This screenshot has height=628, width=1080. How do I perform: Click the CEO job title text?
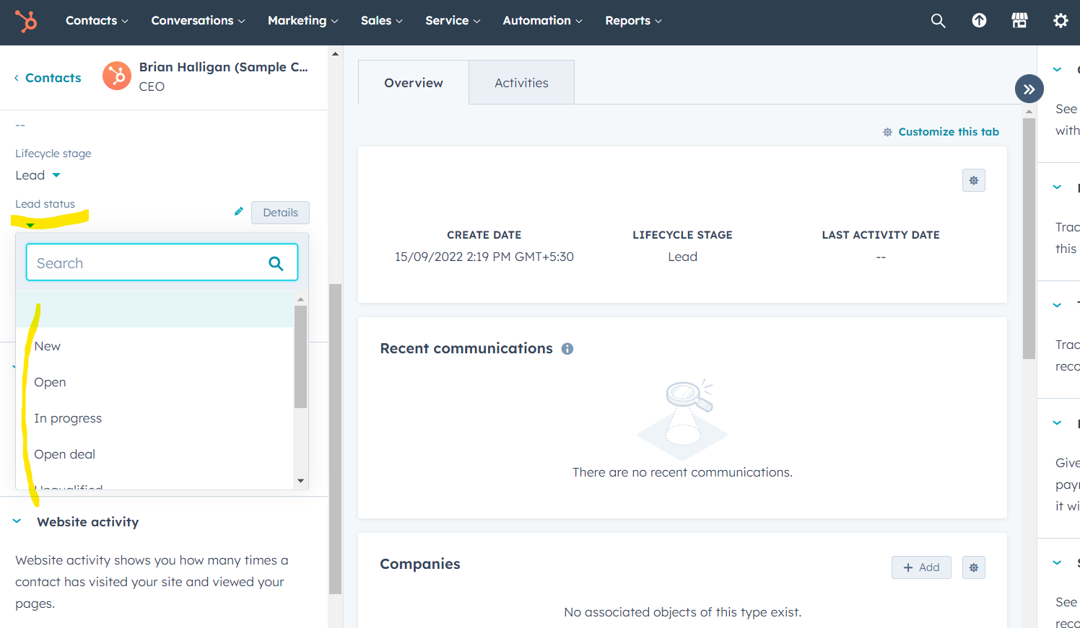(x=152, y=87)
